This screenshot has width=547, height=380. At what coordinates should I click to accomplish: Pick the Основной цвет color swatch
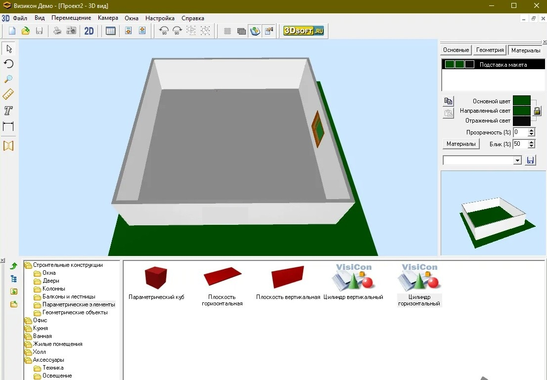click(x=522, y=101)
